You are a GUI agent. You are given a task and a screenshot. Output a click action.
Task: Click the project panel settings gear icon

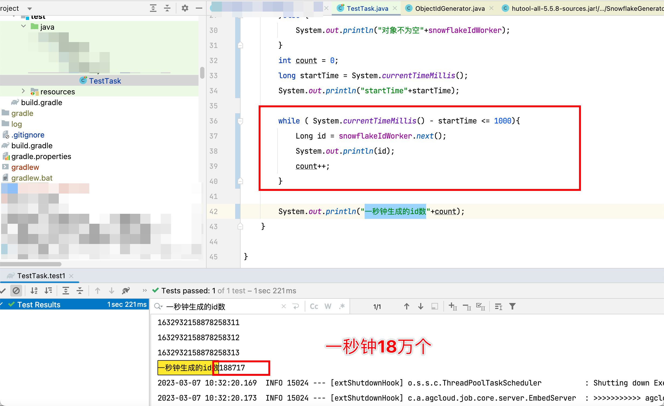[x=185, y=8]
